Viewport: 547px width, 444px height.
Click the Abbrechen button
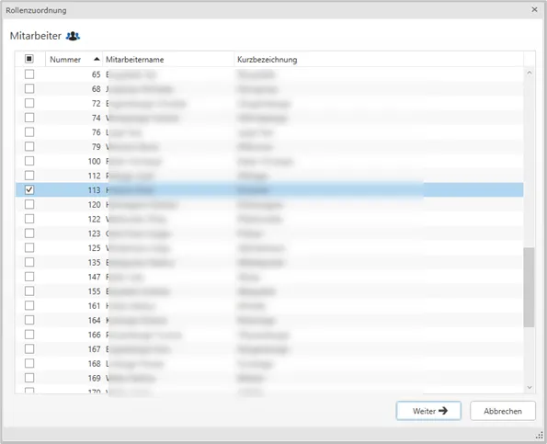click(503, 411)
